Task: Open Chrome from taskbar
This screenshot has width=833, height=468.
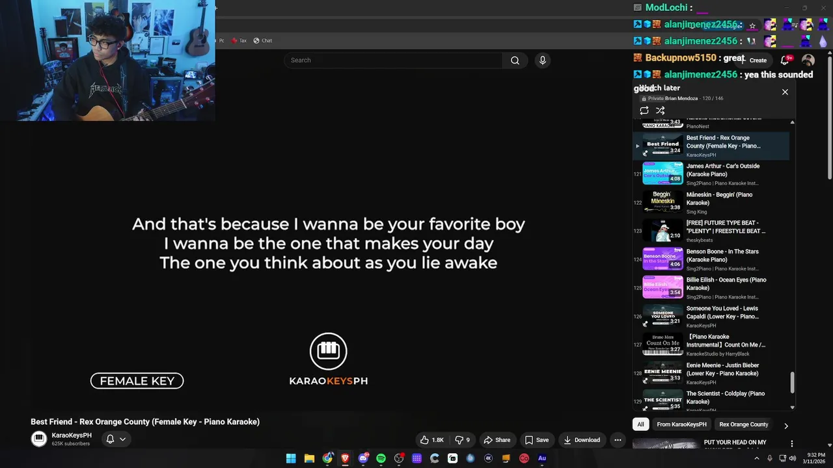Action: click(x=327, y=458)
